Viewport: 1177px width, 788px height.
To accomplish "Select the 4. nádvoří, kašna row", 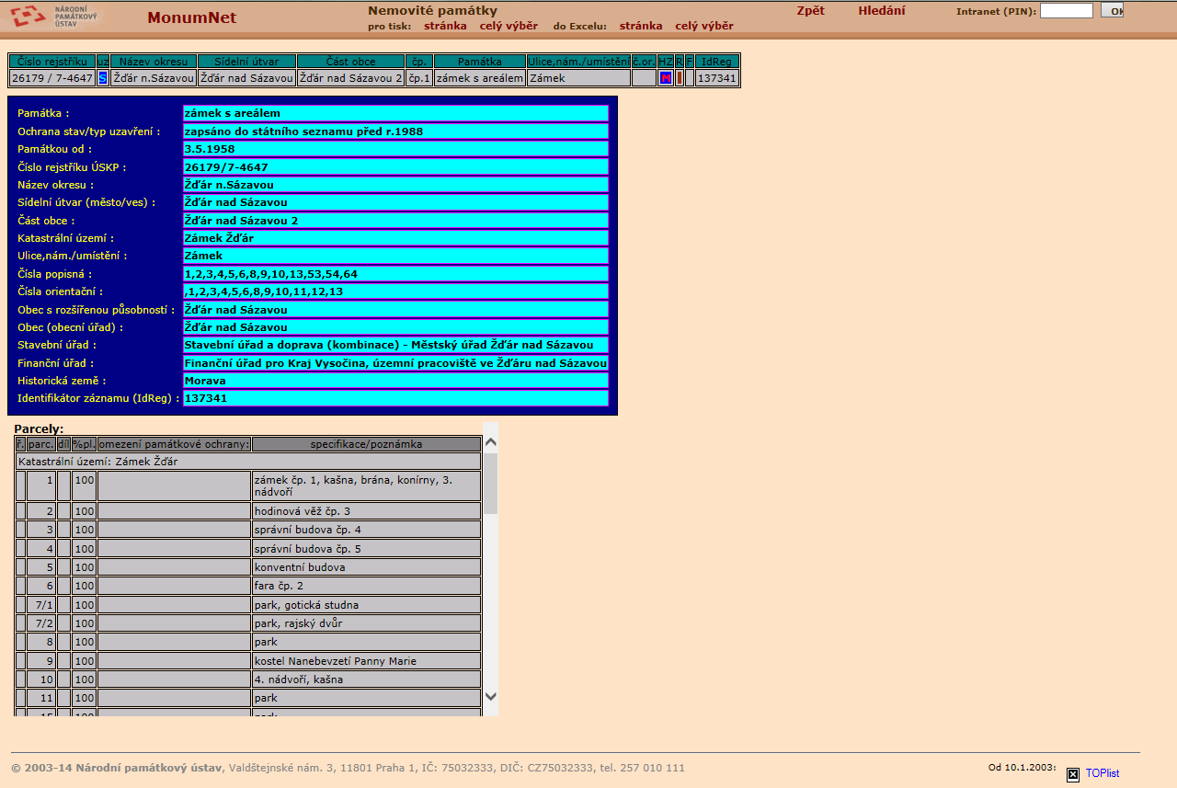I will coord(248,680).
